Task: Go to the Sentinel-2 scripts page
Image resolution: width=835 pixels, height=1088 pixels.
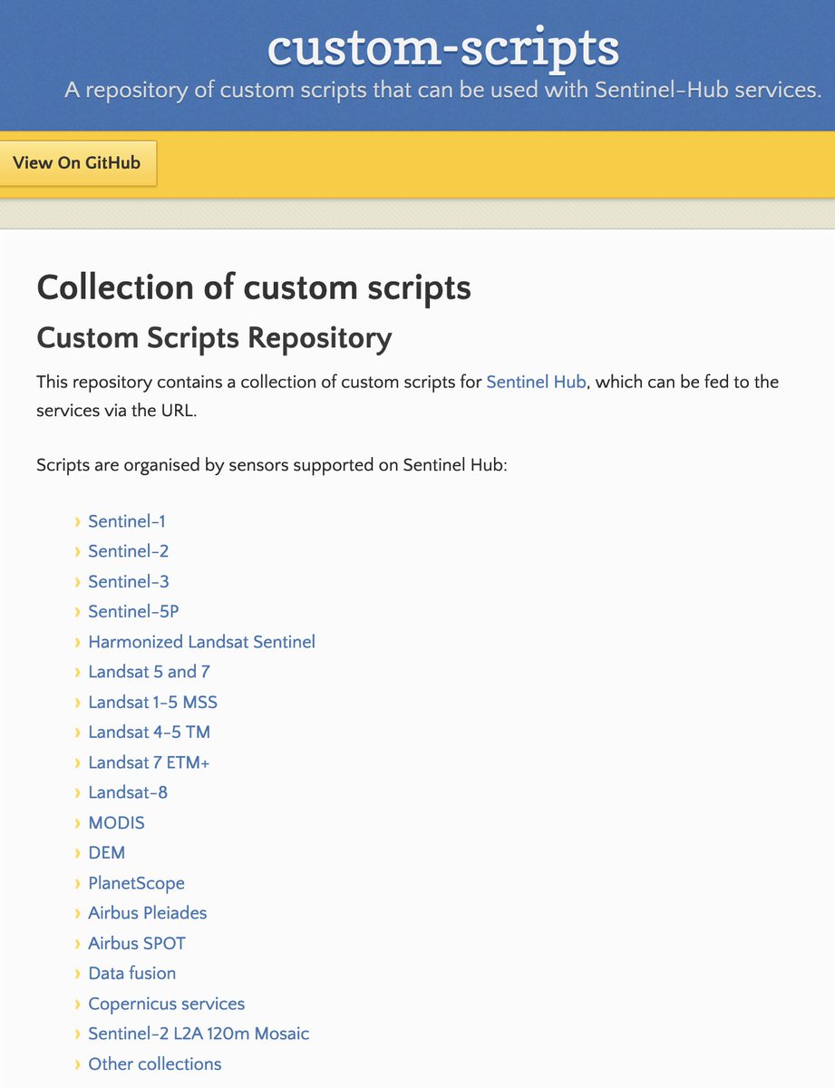Action: [x=128, y=551]
